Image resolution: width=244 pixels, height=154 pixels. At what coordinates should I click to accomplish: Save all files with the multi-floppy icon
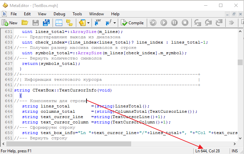tap(46, 23)
